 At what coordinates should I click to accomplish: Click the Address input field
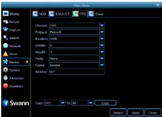coord(77,72)
